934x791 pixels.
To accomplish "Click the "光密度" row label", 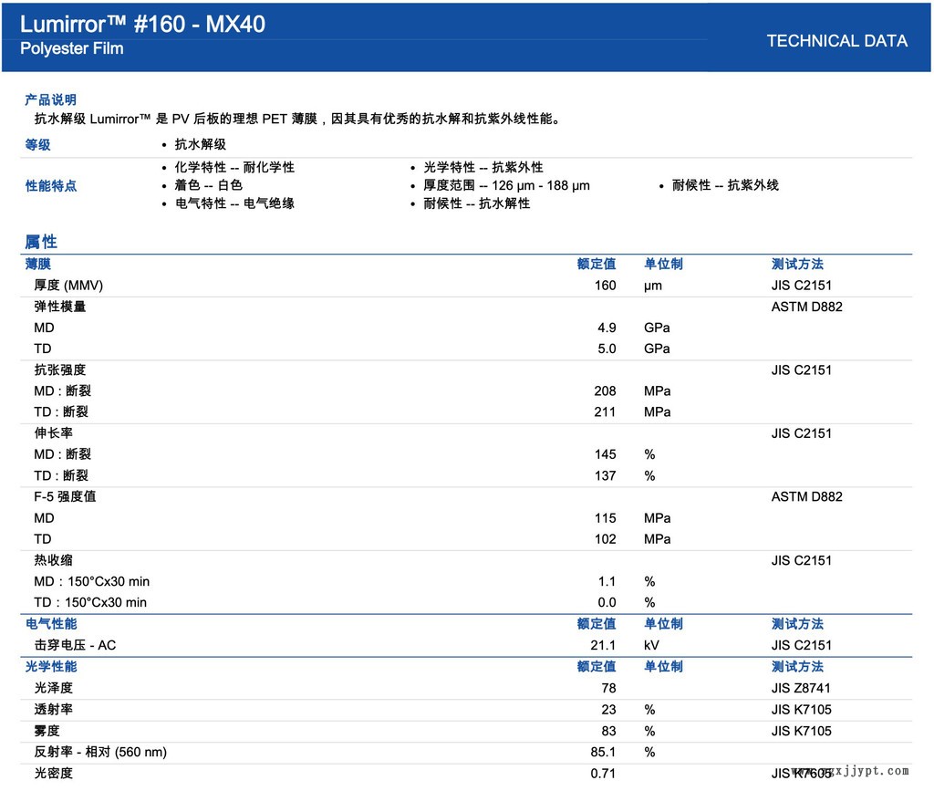I will click(54, 773).
